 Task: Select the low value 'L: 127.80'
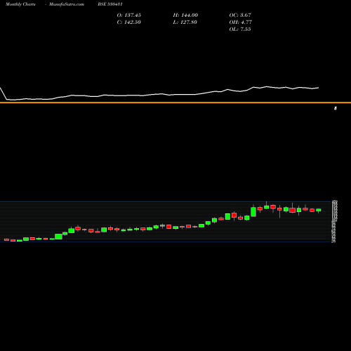tap(185, 22)
